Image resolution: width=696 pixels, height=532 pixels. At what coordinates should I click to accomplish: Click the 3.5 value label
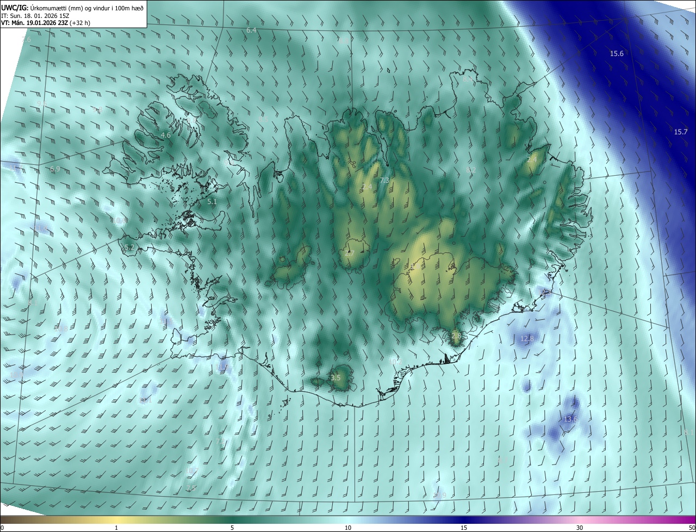[335, 378]
